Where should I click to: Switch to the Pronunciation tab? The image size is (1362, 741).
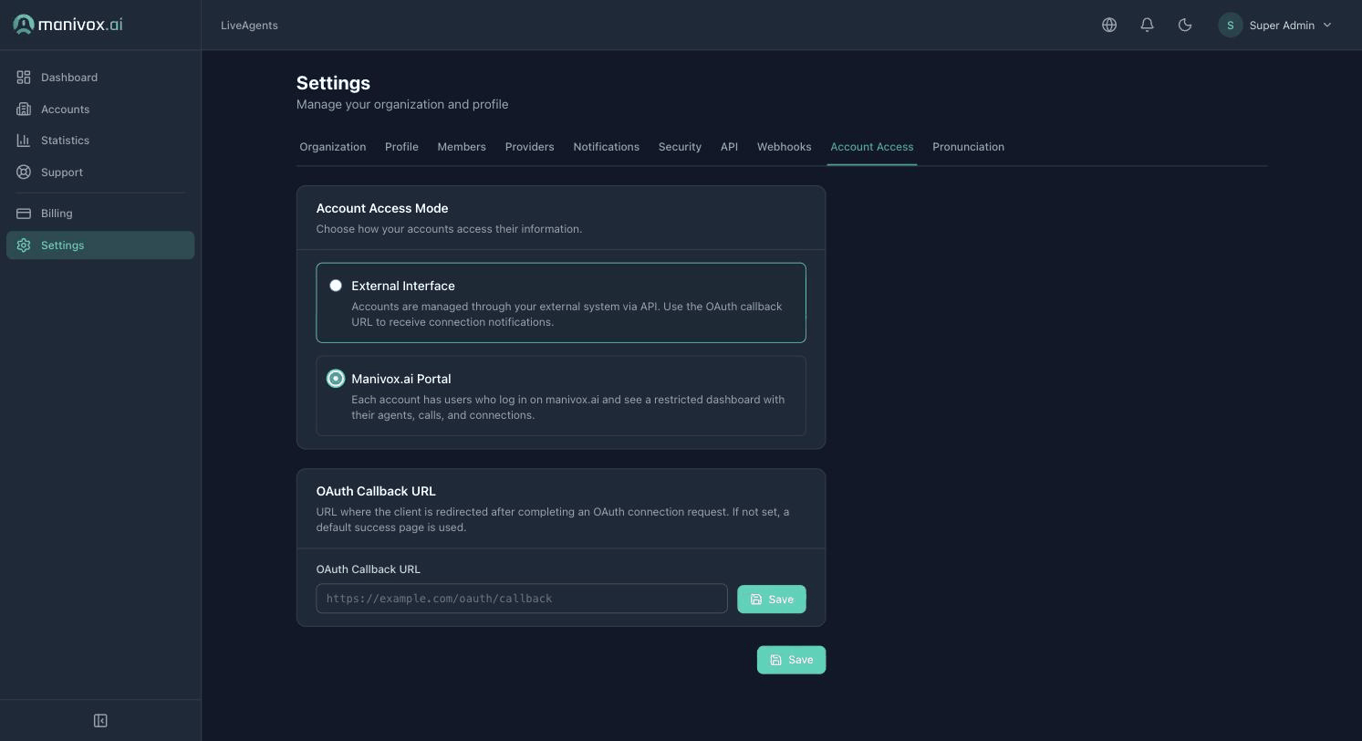coord(969,147)
